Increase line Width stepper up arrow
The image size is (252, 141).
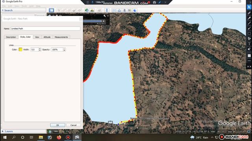(x=40, y=49)
